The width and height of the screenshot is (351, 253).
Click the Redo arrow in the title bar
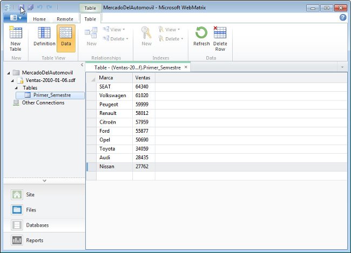pos(49,8)
